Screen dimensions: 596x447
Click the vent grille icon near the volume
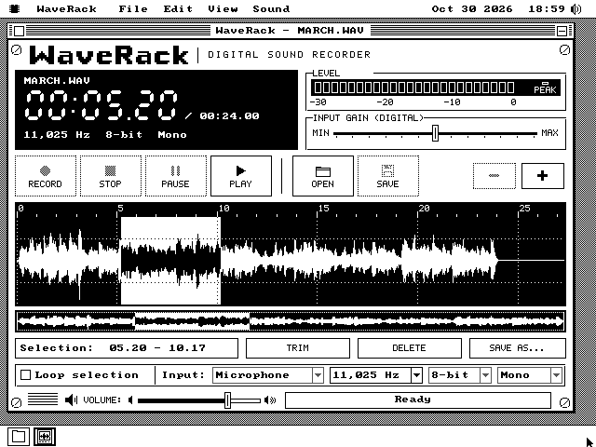pyautogui.click(x=43, y=400)
